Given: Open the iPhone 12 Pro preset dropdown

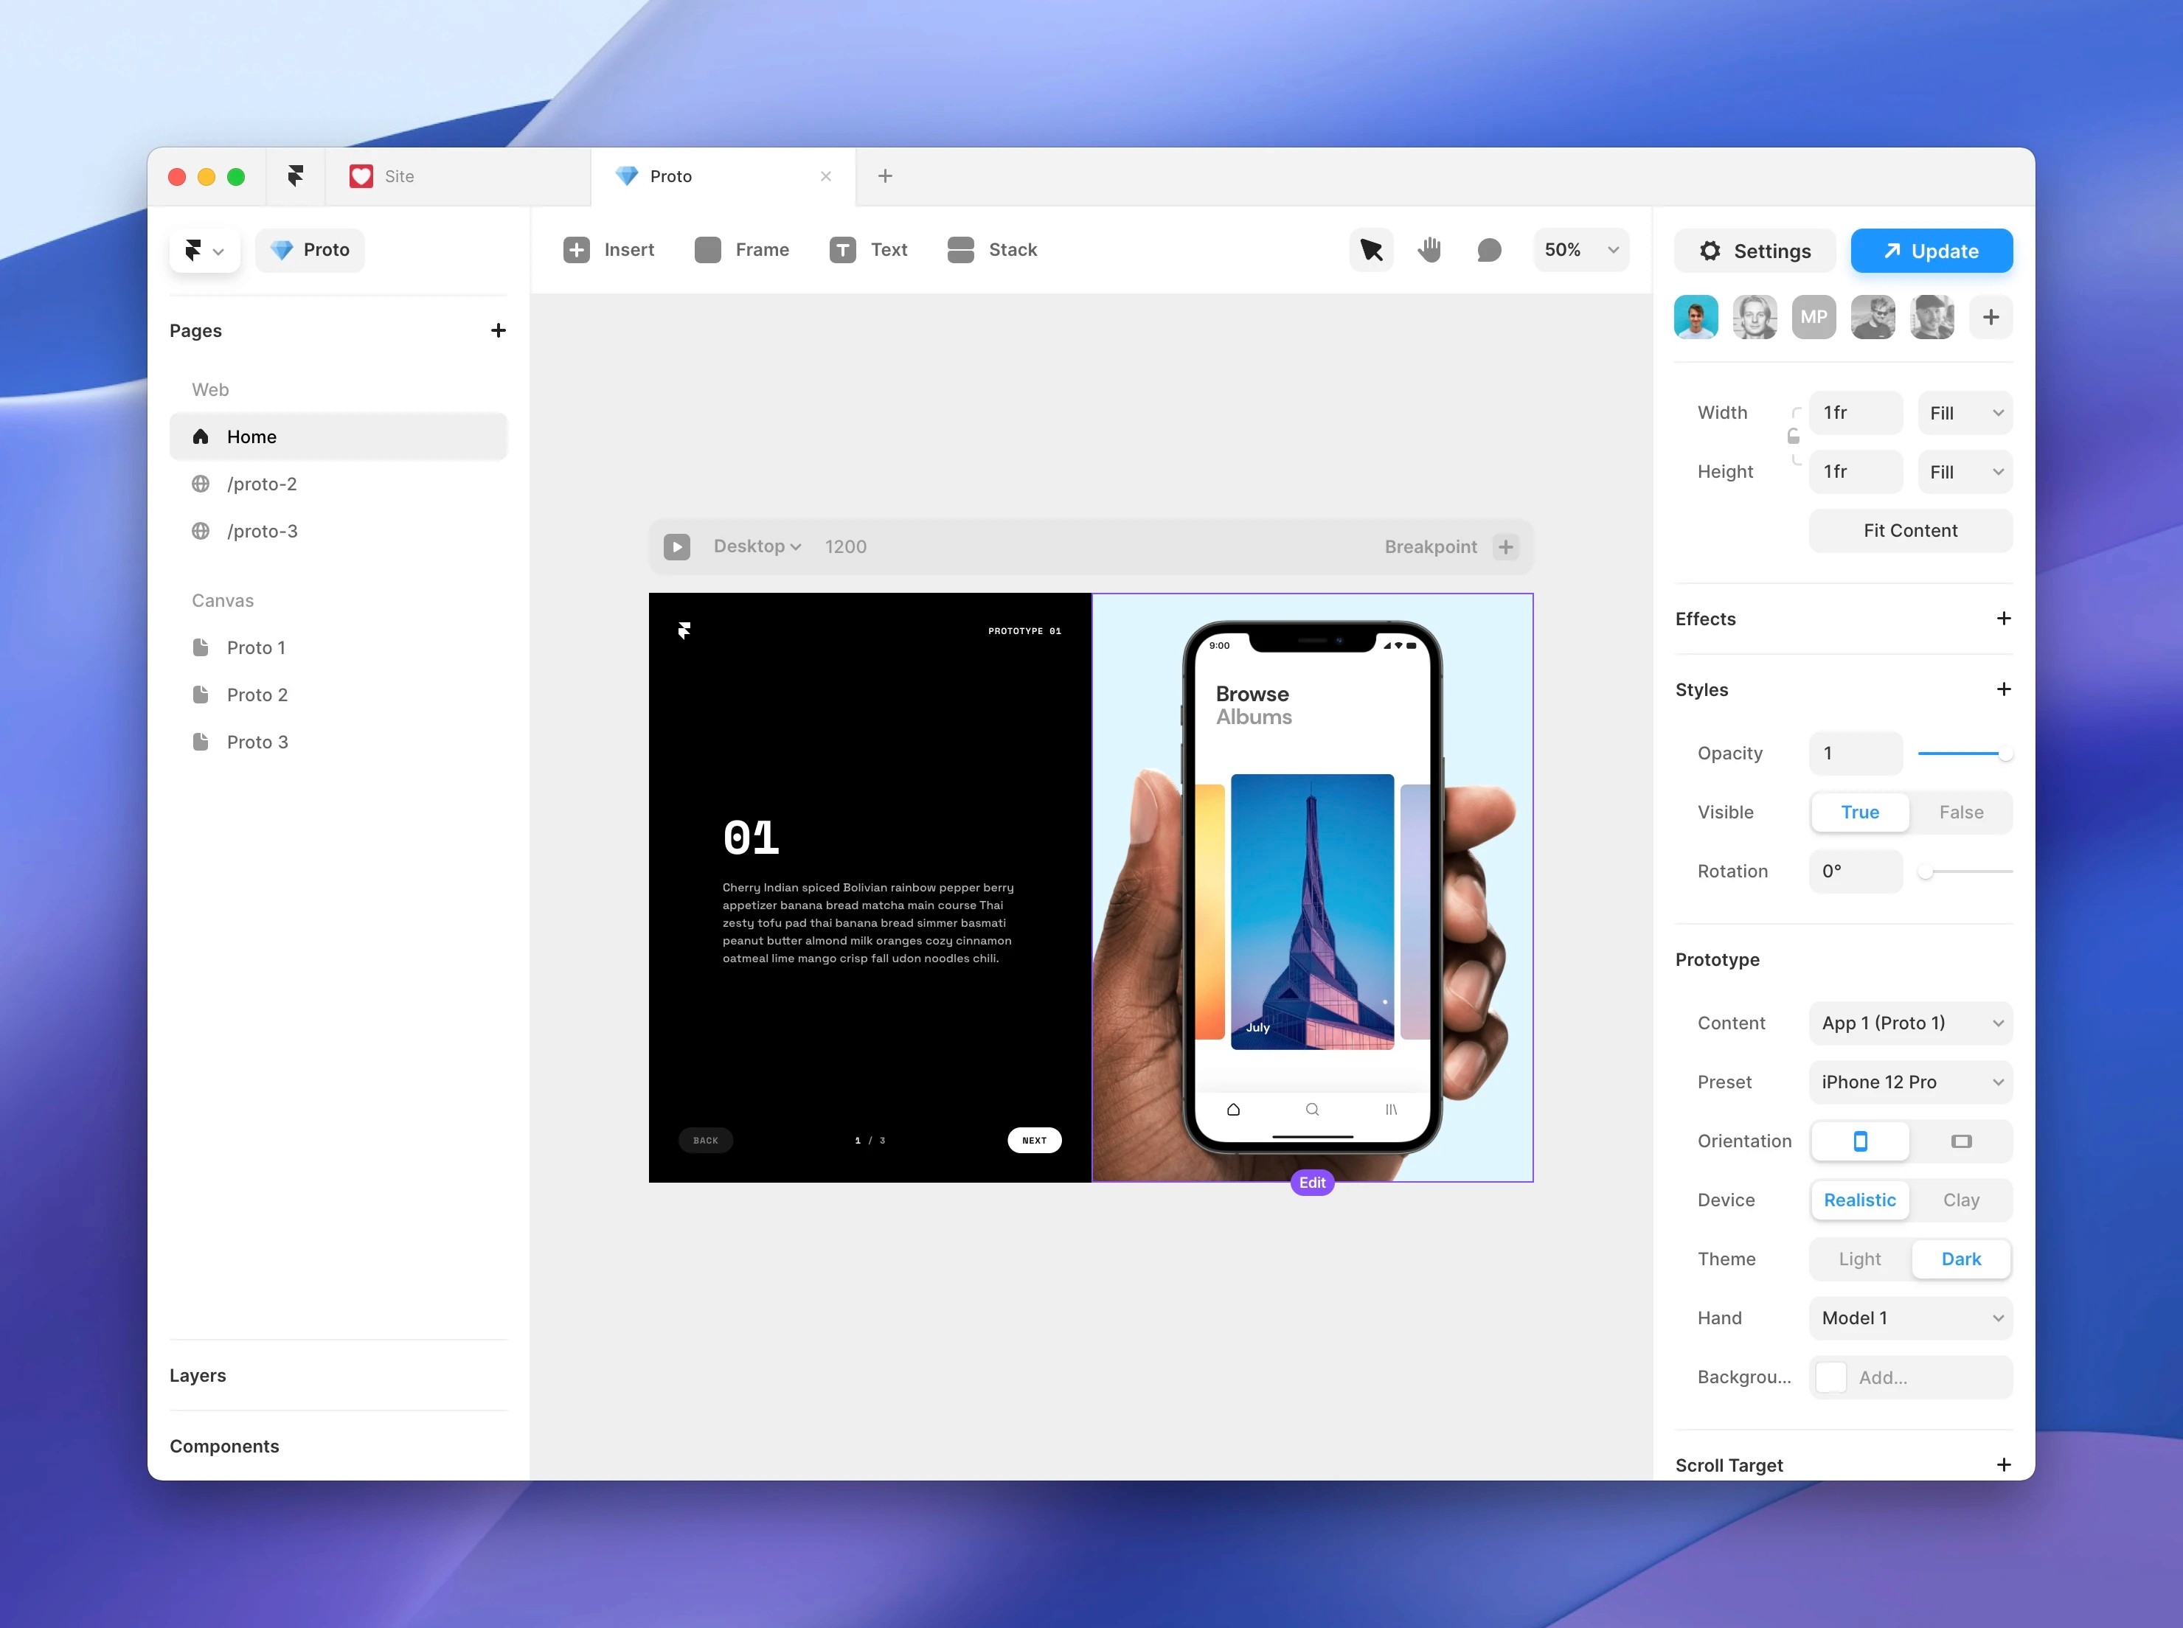Looking at the screenshot, I should 1909,1082.
